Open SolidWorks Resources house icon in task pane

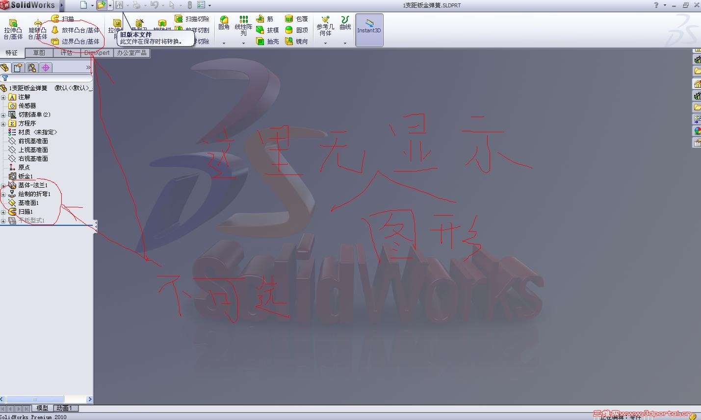coord(697,83)
